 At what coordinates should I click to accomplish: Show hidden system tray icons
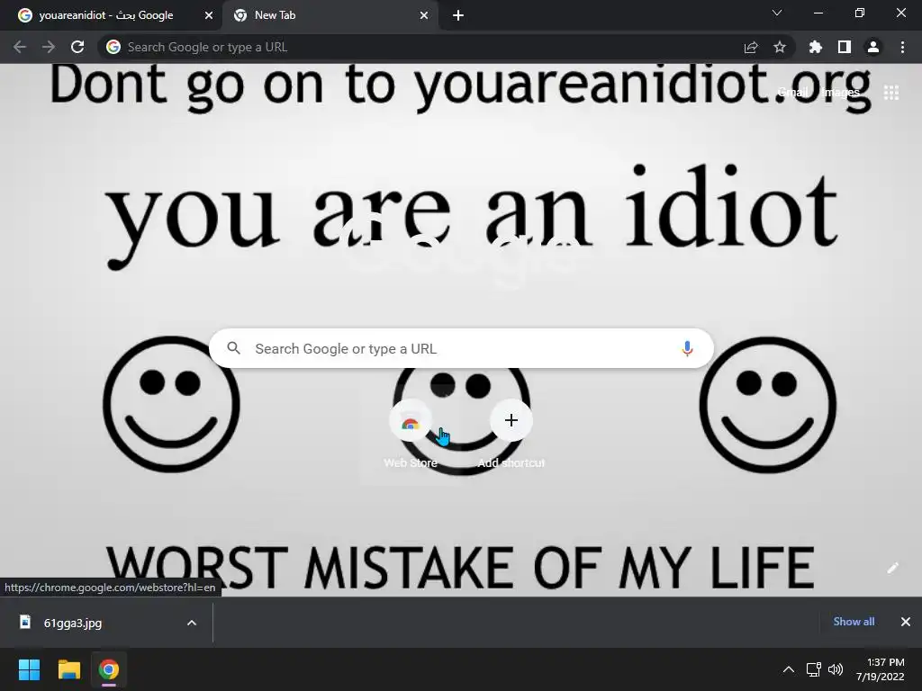pos(789,669)
